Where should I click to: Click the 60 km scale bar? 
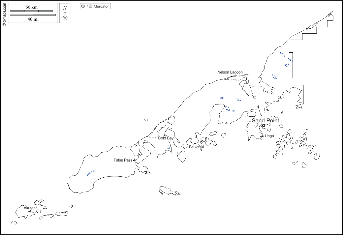tap(31, 11)
